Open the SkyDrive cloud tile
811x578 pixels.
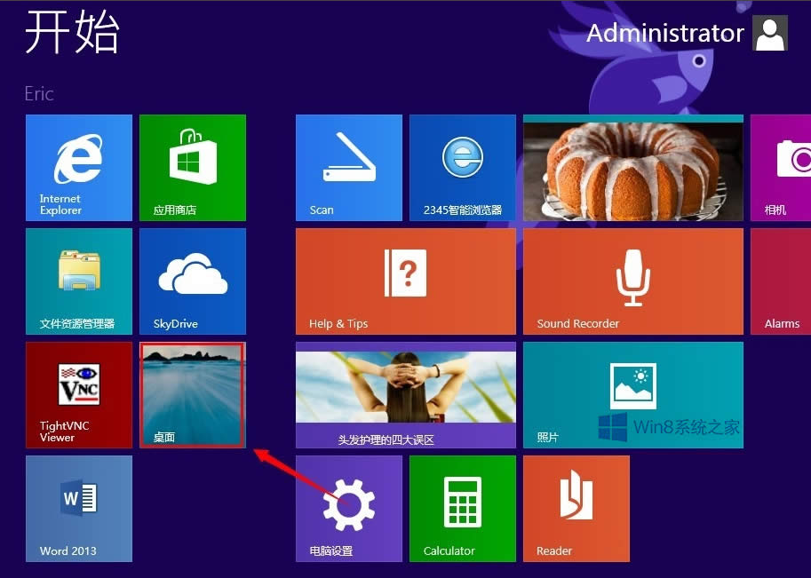[x=193, y=281]
